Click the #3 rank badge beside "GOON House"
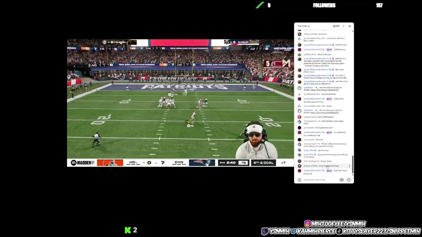The image size is (422, 237). (329, 50)
